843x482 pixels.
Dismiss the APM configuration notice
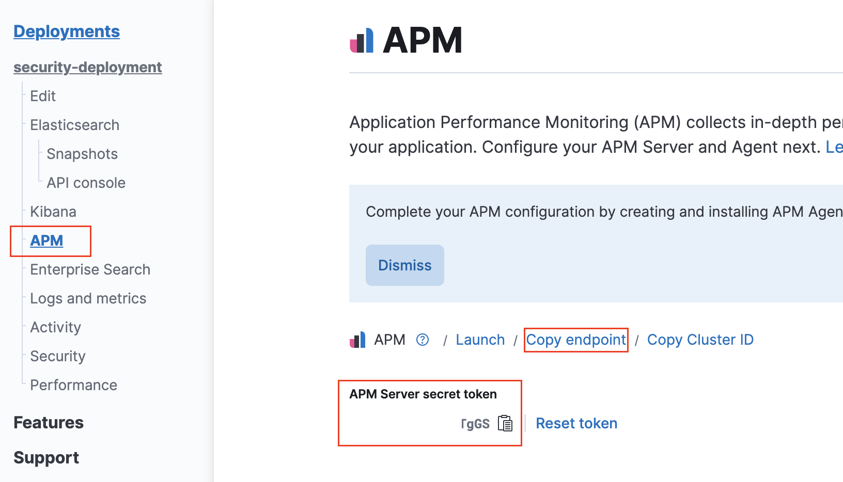(404, 265)
